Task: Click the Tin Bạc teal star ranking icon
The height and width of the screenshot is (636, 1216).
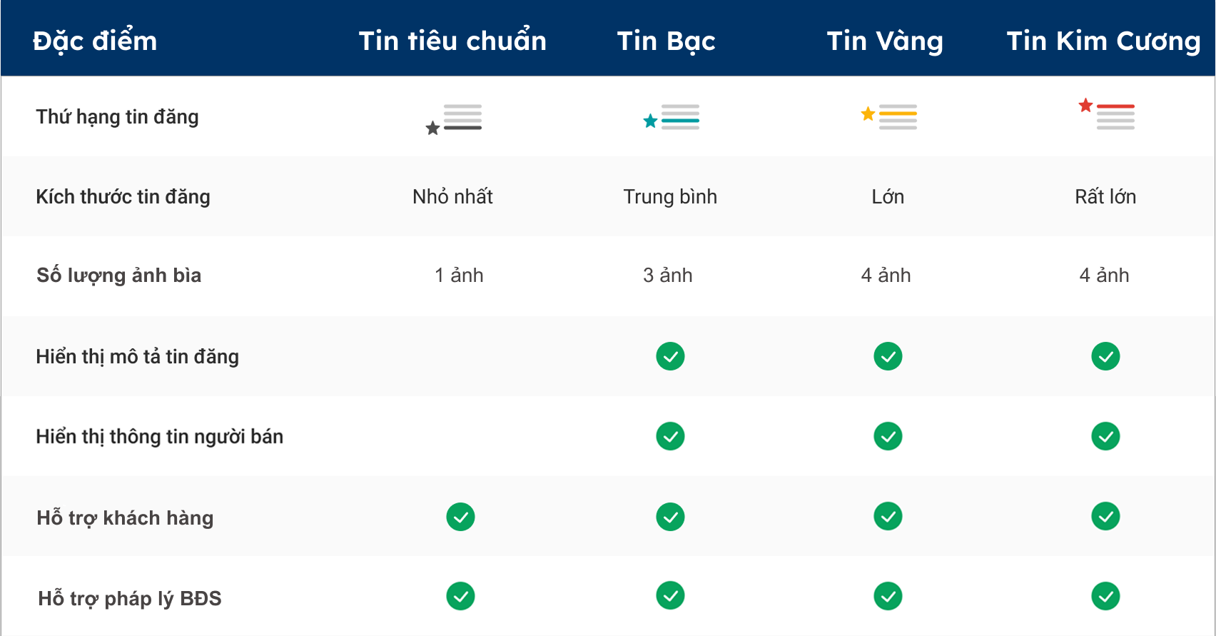Action: 672,118
